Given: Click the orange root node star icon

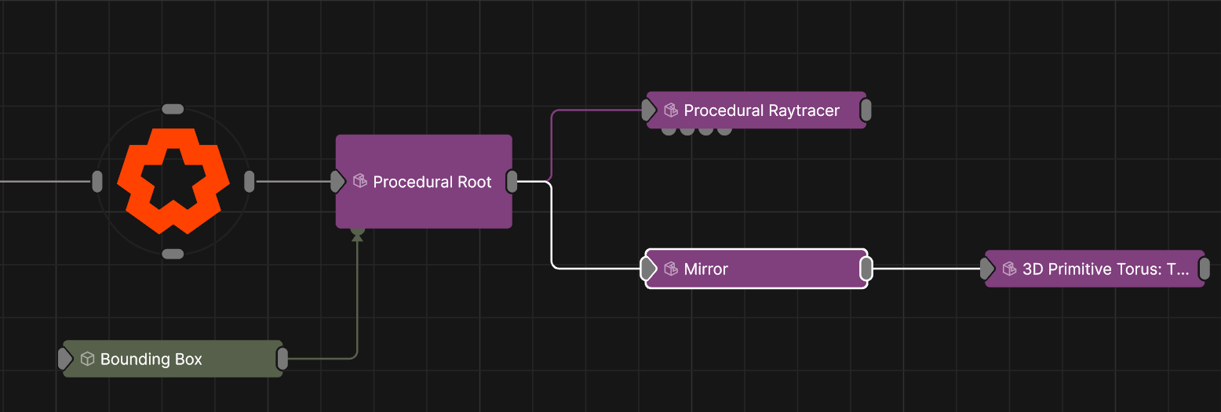Looking at the screenshot, I should pyautogui.click(x=173, y=181).
